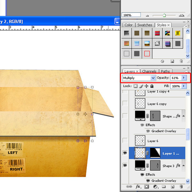This screenshot has width=192, height=192.
Task: Hide the selected Layer 1 copy layer
Action: tap(125, 153)
